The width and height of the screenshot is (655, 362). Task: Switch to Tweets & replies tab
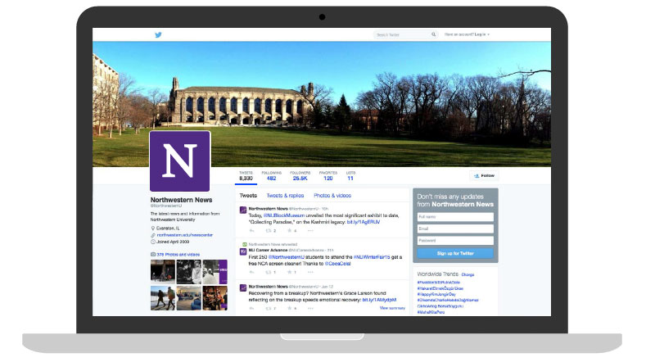click(x=285, y=196)
